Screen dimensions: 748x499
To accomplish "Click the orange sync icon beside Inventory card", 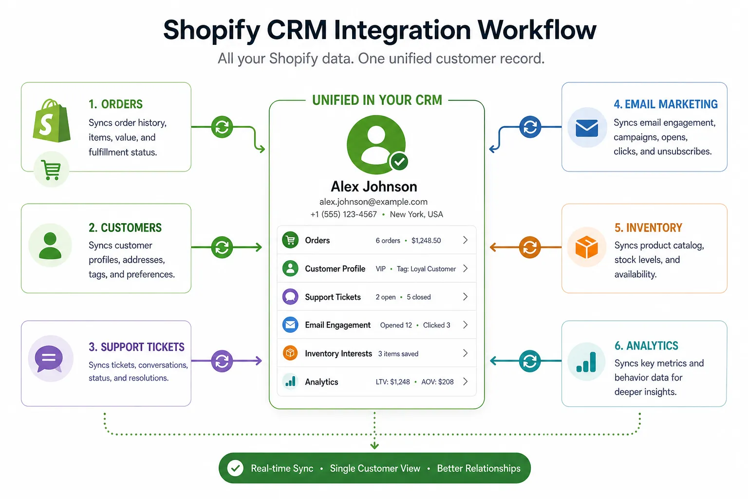I will (530, 248).
